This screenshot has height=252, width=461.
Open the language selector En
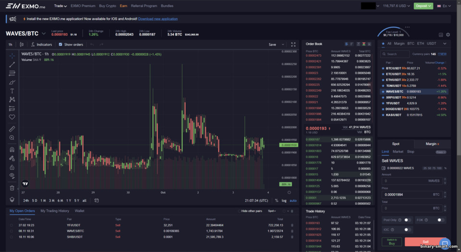(x=444, y=6)
